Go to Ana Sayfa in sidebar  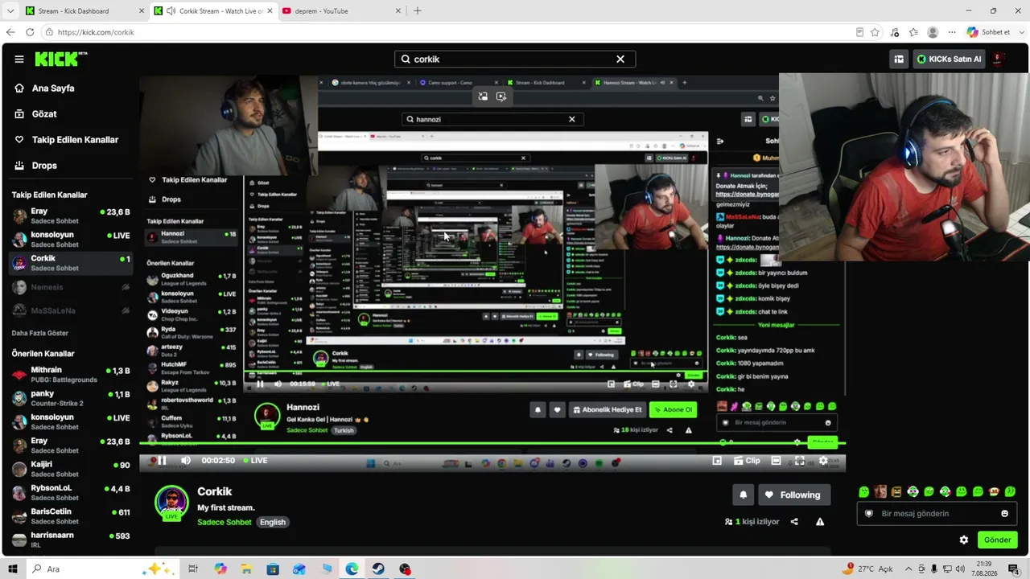tap(53, 88)
